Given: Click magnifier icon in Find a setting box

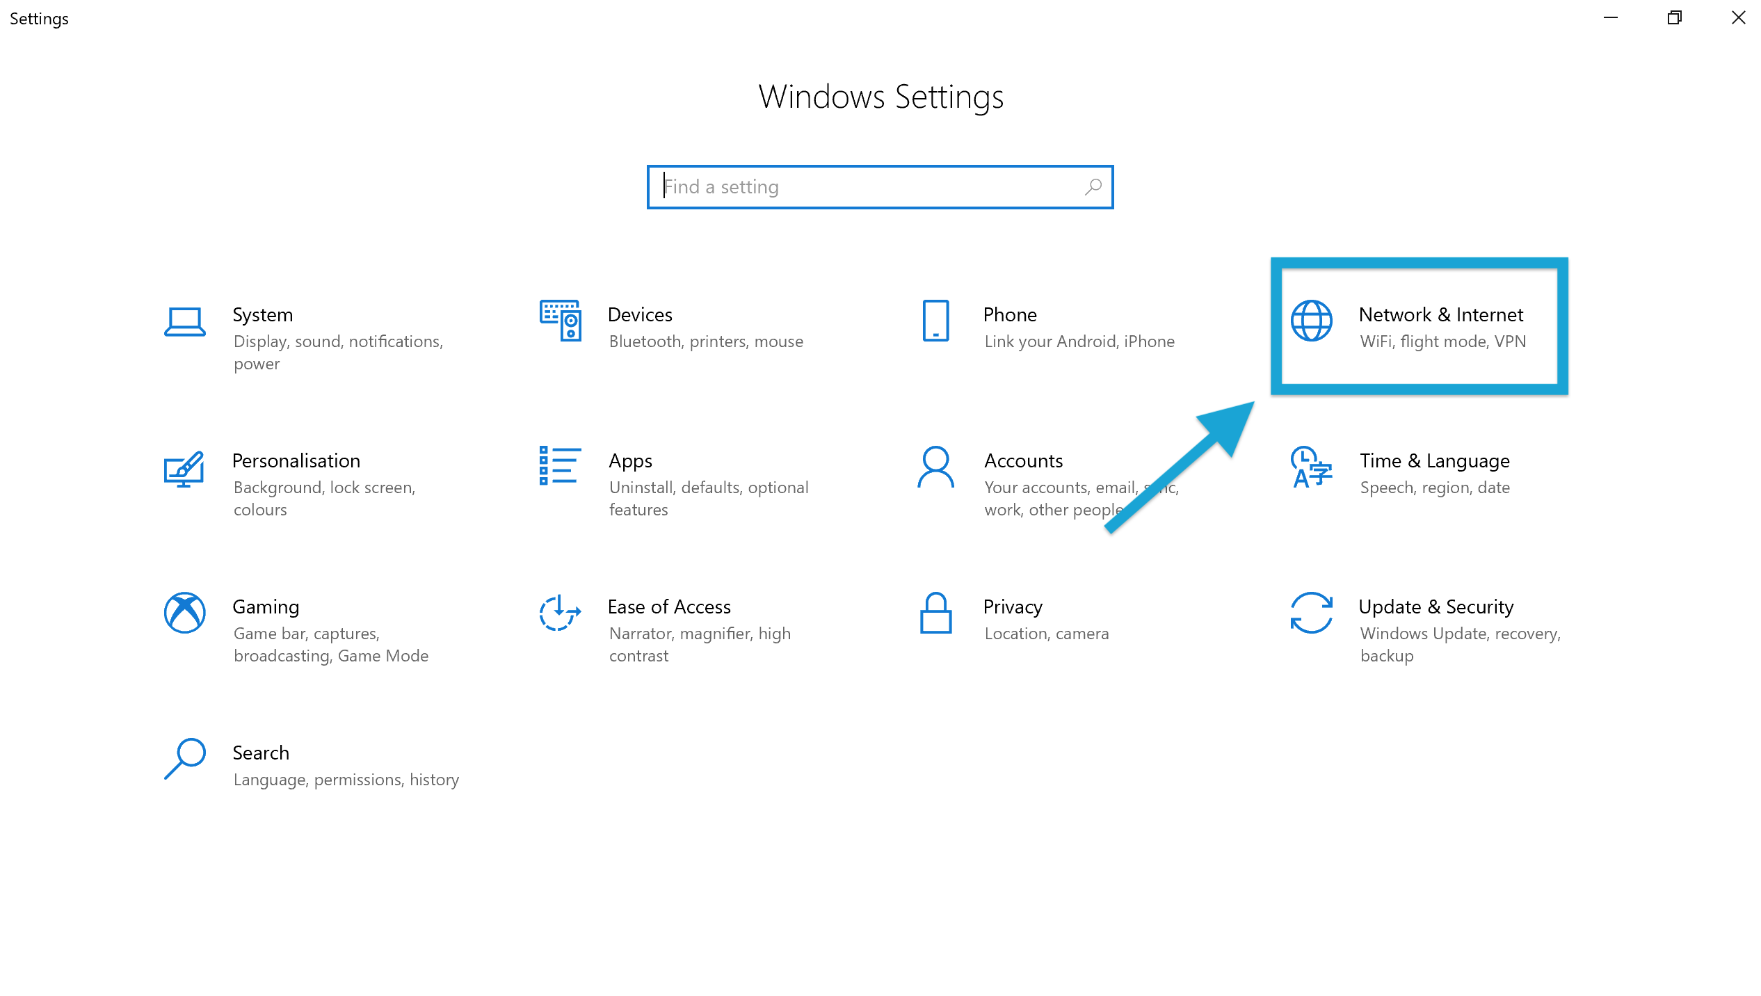Looking at the screenshot, I should [x=1093, y=186].
